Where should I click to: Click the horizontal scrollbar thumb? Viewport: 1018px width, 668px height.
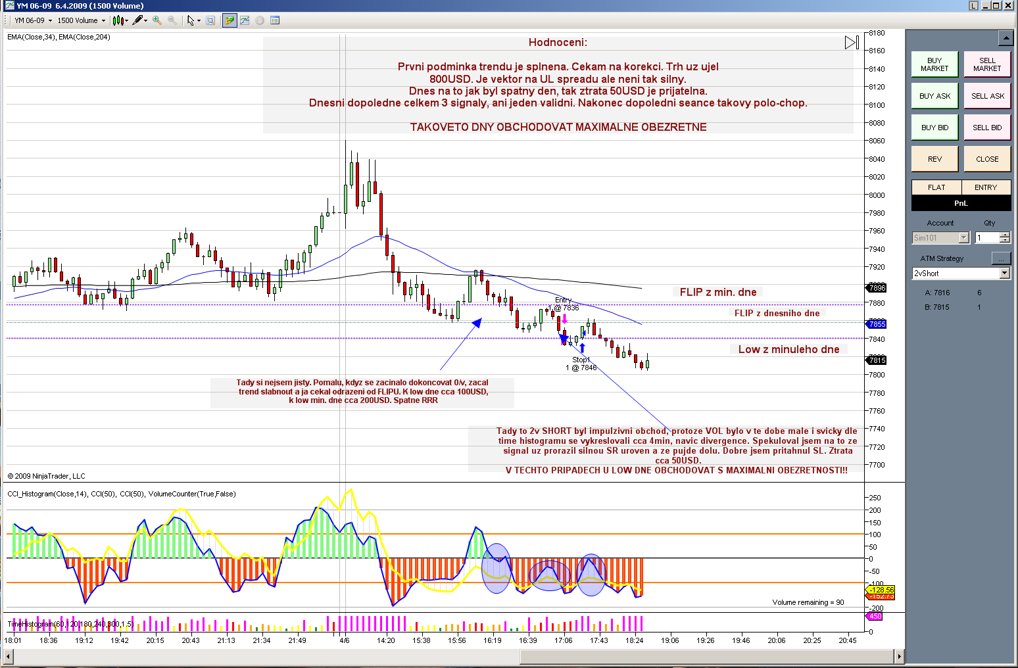tap(707, 656)
